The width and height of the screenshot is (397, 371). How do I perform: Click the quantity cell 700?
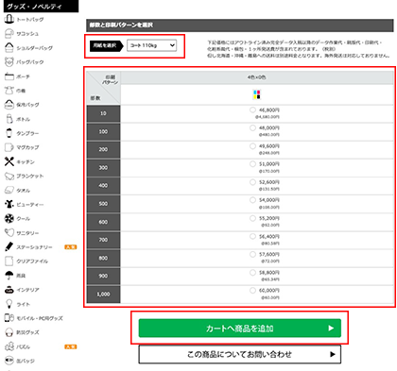click(103, 240)
